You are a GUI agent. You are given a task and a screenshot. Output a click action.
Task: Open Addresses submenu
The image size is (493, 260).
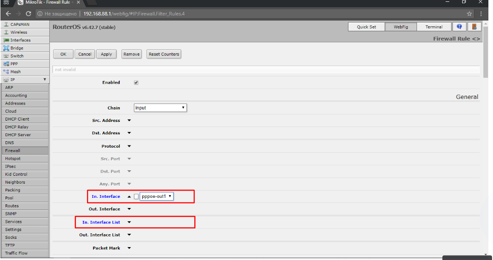click(x=25, y=103)
